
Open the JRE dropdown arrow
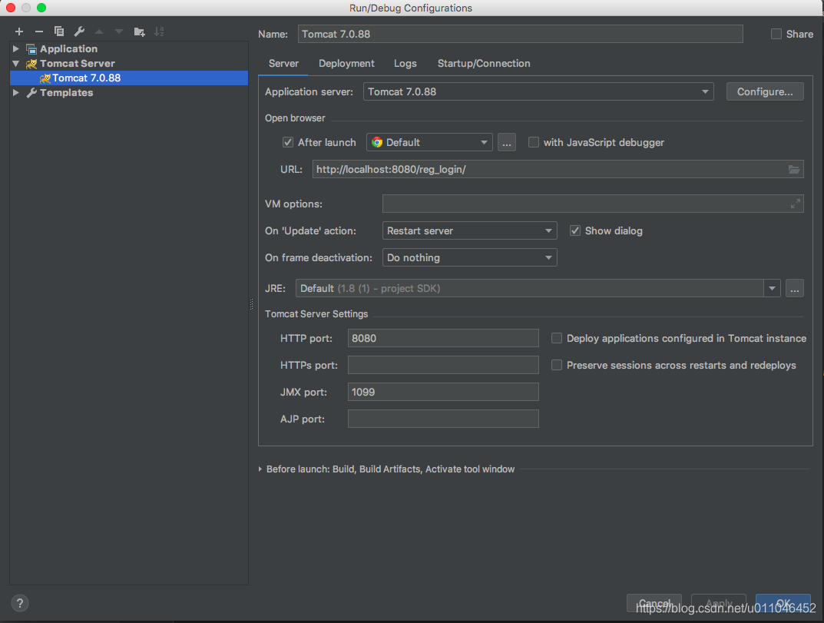click(x=772, y=288)
